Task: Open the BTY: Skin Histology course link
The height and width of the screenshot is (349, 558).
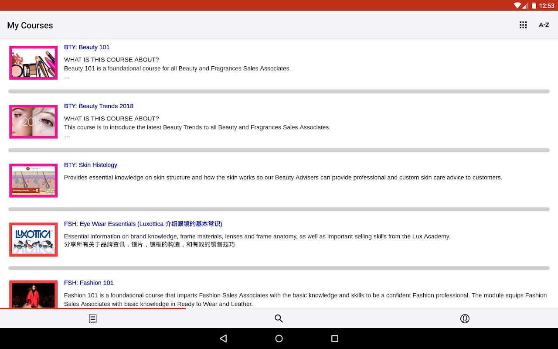Action: coord(91,165)
